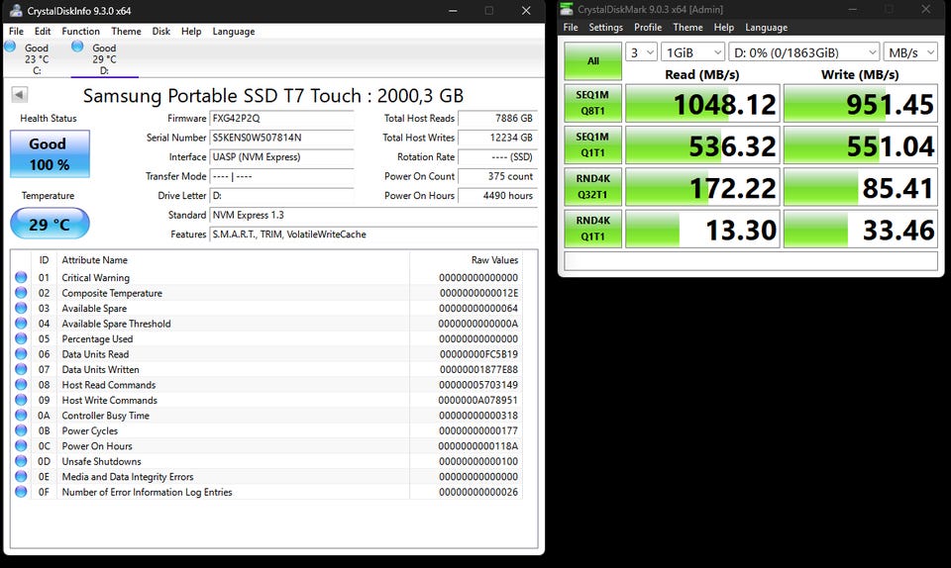Click the Raw Values column header
The width and height of the screenshot is (951, 568).
[466, 260]
